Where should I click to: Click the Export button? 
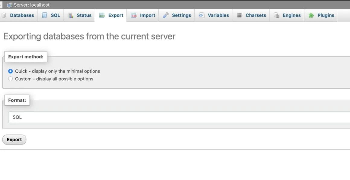point(14,139)
